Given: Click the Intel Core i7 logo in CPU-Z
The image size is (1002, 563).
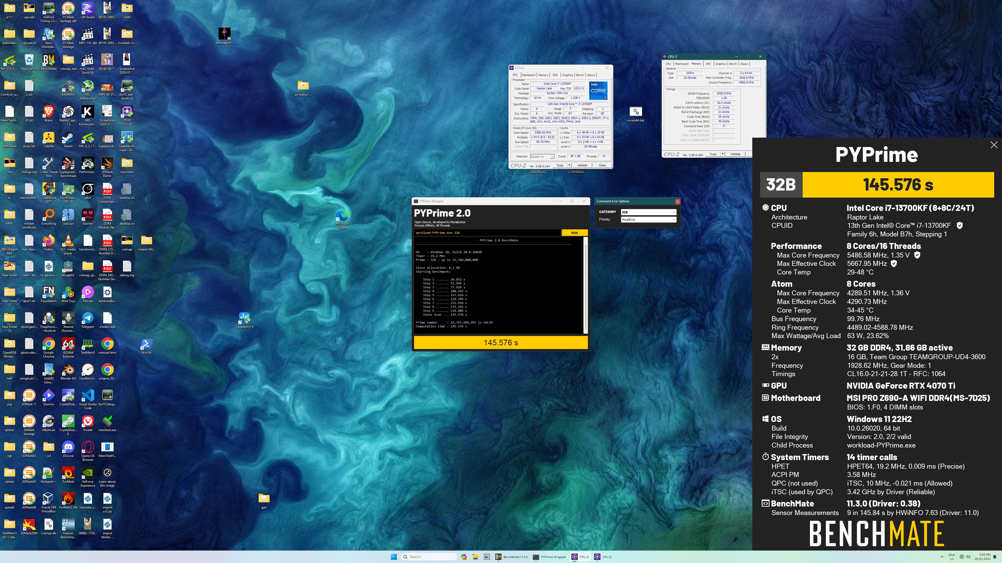Looking at the screenshot, I should tap(598, 90).
